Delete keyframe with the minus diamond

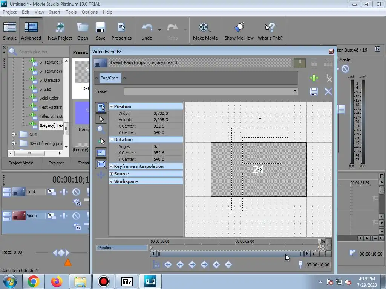[228, 265]
